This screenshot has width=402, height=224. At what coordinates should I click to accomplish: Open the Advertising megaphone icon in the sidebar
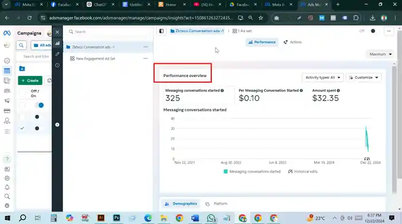coord(7,101)
